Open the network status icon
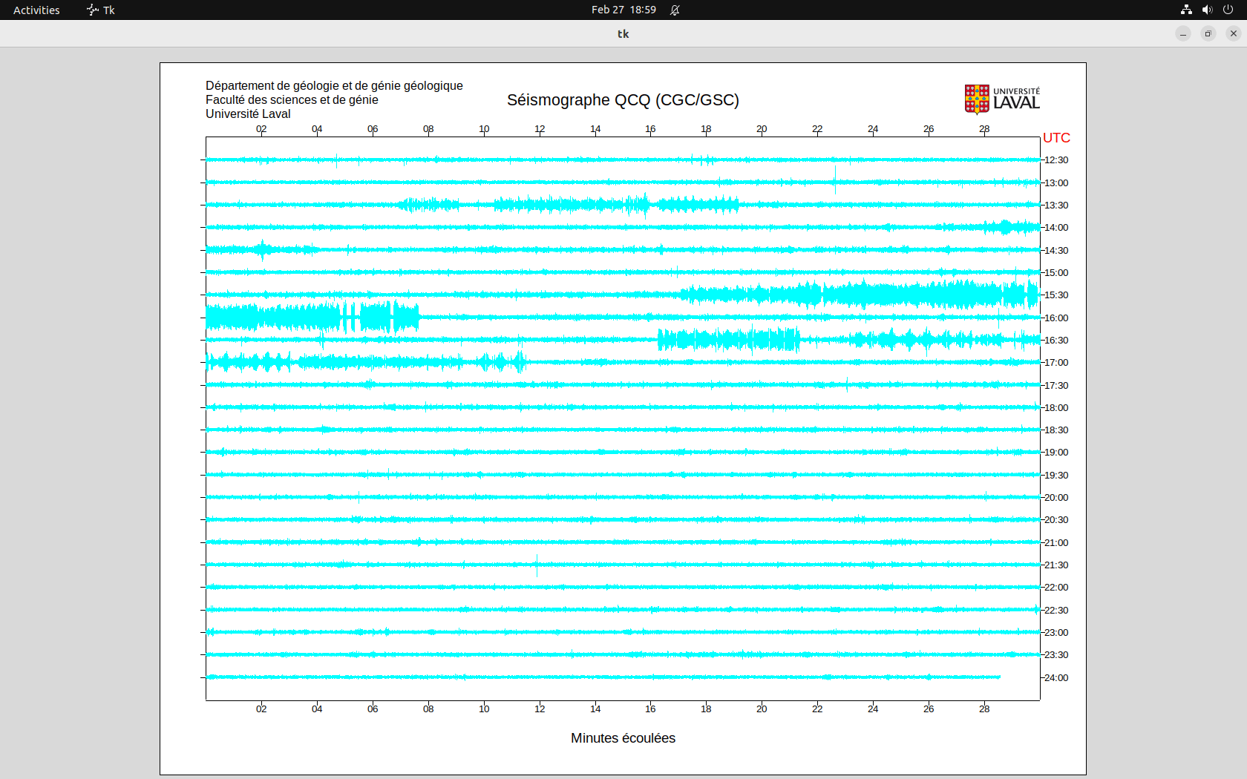 1186,10
